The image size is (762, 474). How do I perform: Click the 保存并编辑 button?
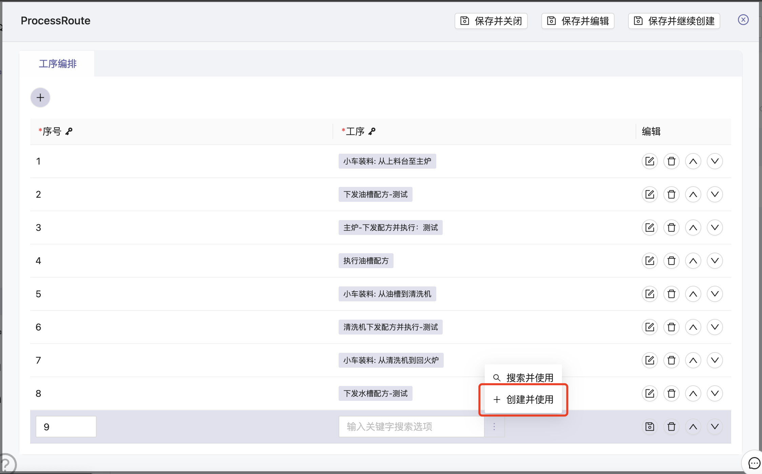[578, 21]
